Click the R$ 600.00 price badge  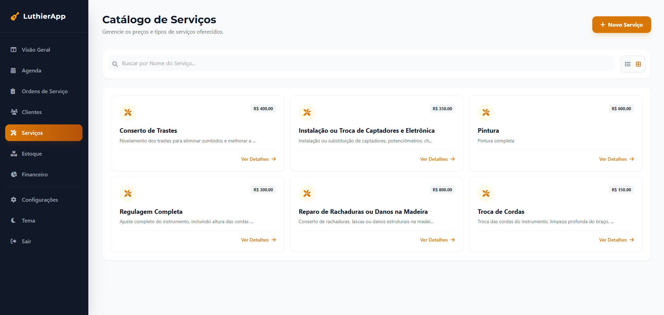(621, 109)
